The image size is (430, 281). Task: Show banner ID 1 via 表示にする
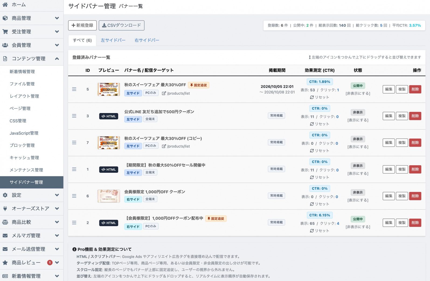358,173
